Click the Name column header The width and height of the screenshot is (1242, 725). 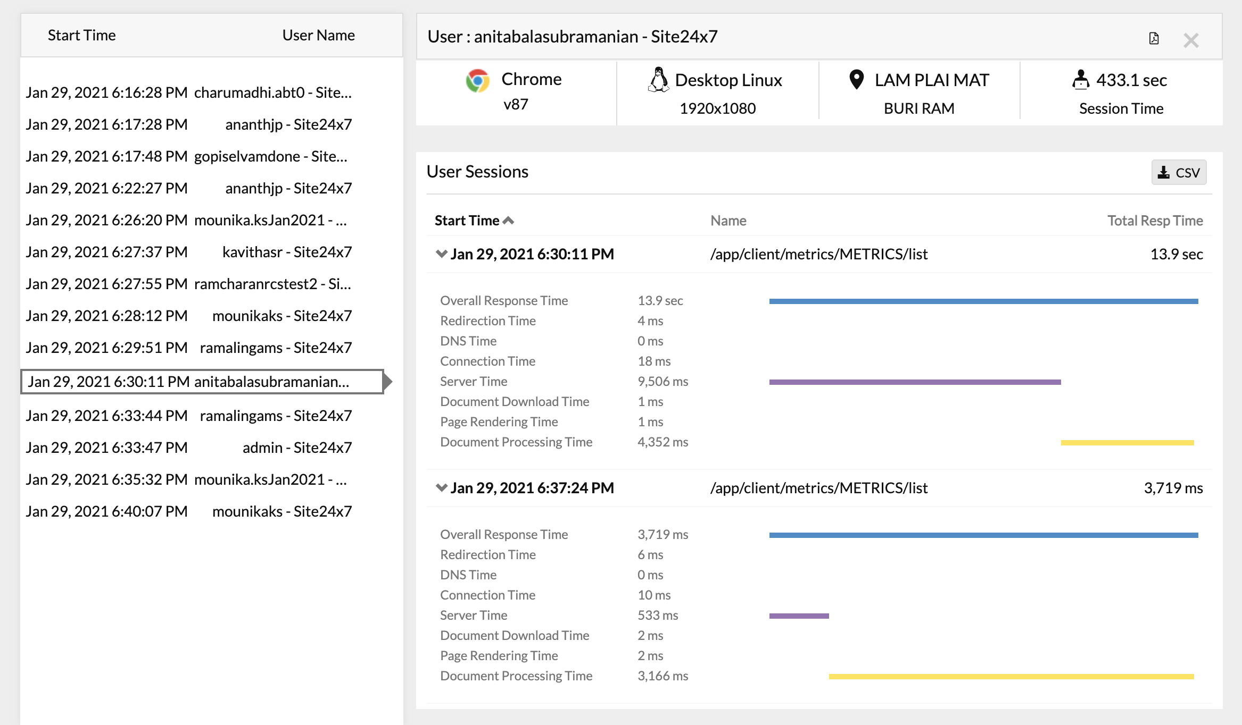coord(728,221)
